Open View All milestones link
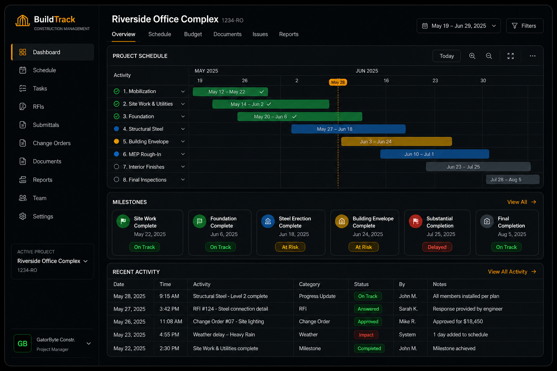Image resolution: width=557 pixels, height=371 pixels. point(521,202)
